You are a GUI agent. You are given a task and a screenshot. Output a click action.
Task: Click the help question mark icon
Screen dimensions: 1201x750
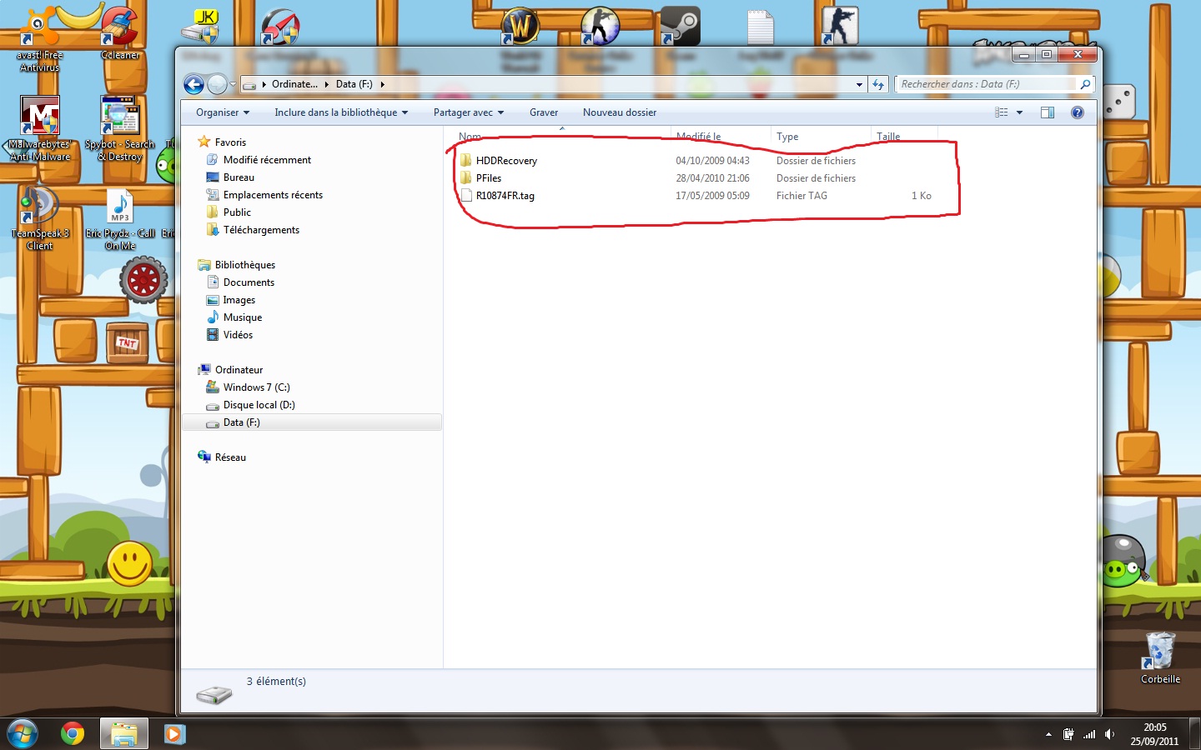click(x=1078, y=112)
